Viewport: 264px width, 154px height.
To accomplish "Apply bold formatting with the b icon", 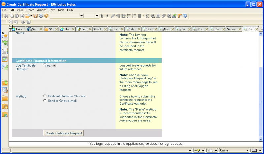I will (102, 16).
